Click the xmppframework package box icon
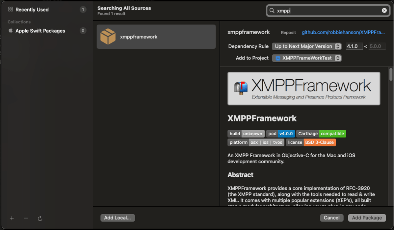 pyautogui.click(x=108, y=37)
